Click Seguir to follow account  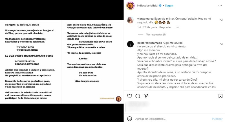click(x=169, y=6)
